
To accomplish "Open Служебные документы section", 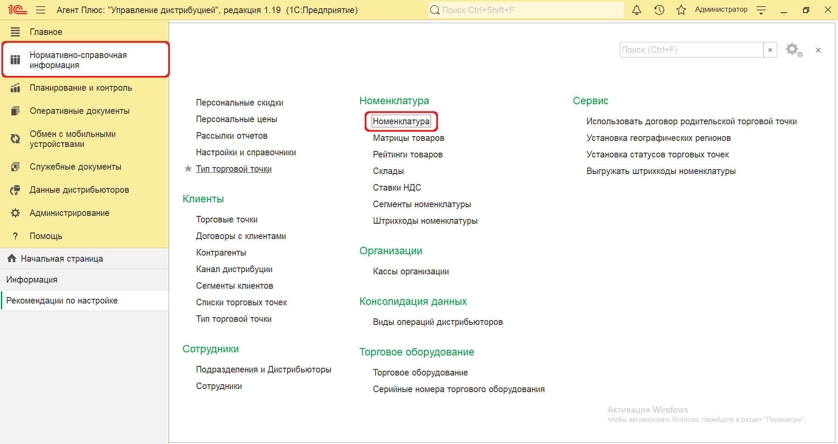I will coord(84,167).
